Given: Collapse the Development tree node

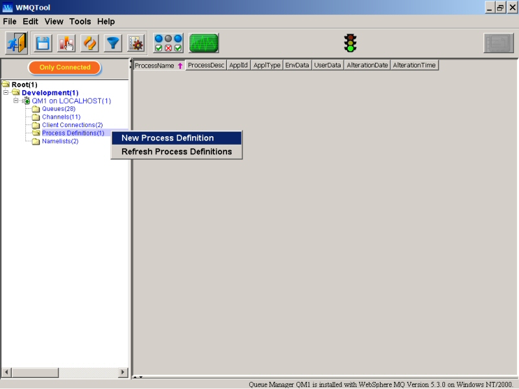Looking at the screenshot, I should 6,92.
